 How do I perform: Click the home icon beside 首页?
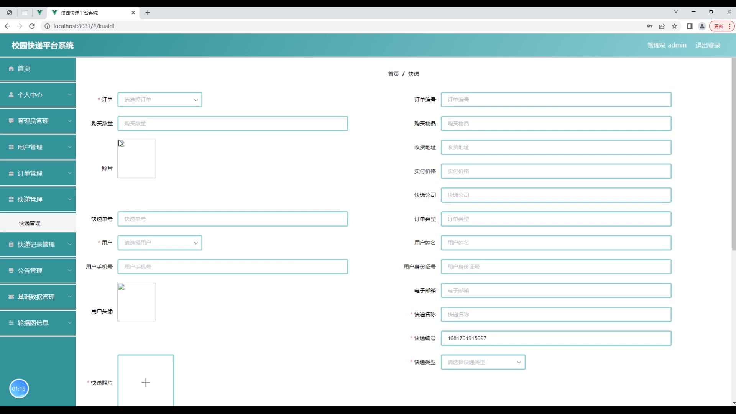coord(11,69)
